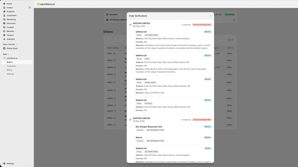Open external link icon for order #1003

click(x=115, y=111)
